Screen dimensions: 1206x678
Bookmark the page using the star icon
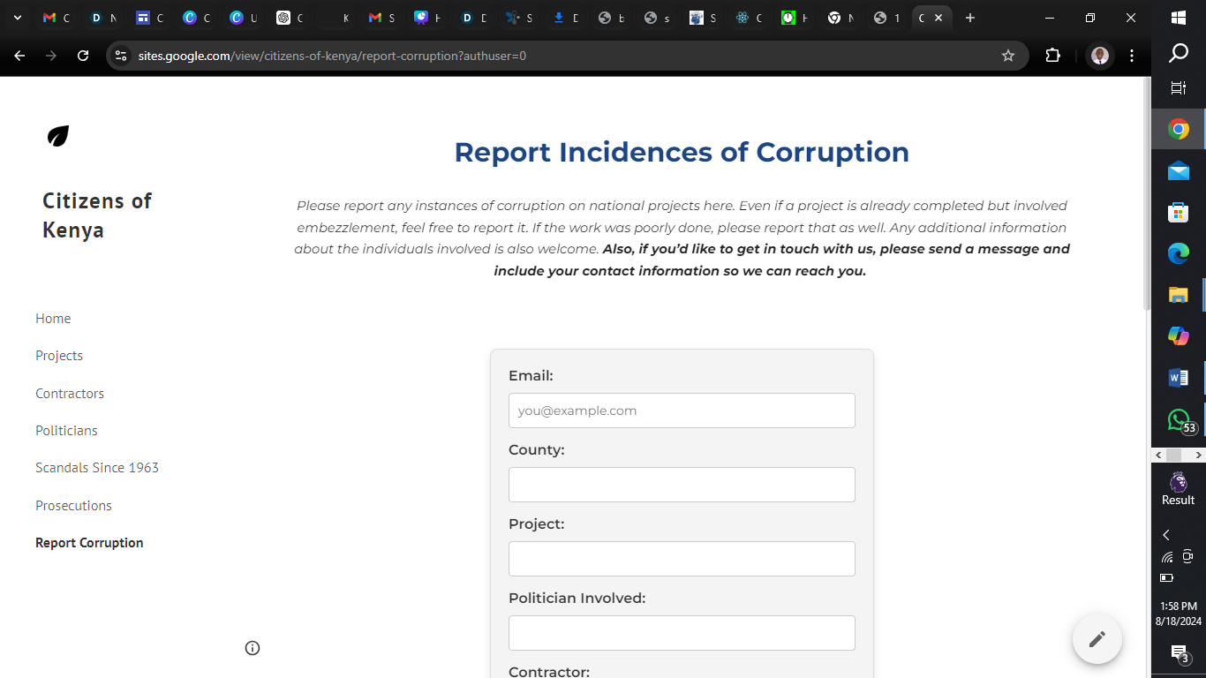1008,55
